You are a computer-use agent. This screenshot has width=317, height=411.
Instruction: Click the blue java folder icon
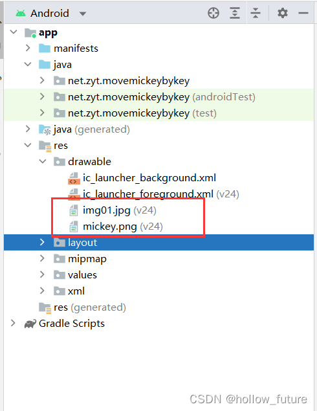pyautogui.click(x=45, y=65)
